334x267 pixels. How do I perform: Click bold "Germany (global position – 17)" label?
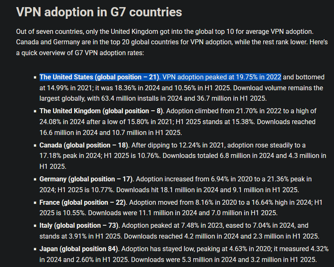tap(86, 179)
